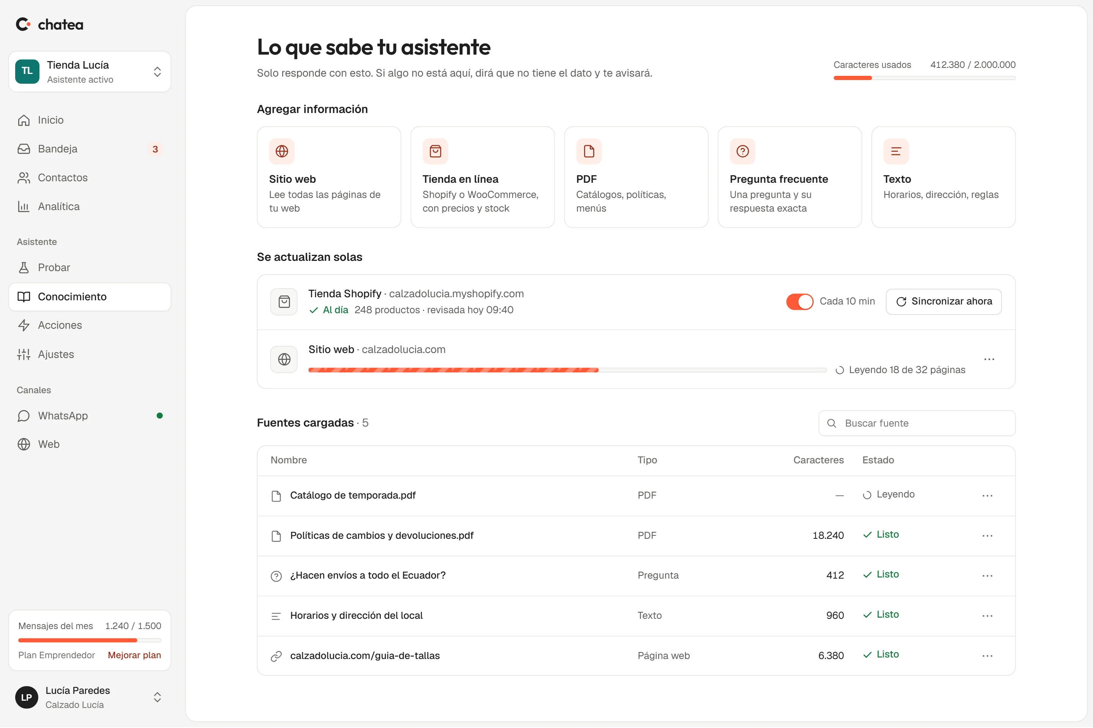The image size is (1093, 728).
Task: Click the Sincronizar ahora button
Action: 943,302
